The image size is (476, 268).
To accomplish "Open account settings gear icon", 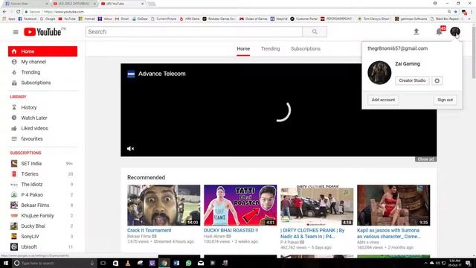I will point(437,80).
